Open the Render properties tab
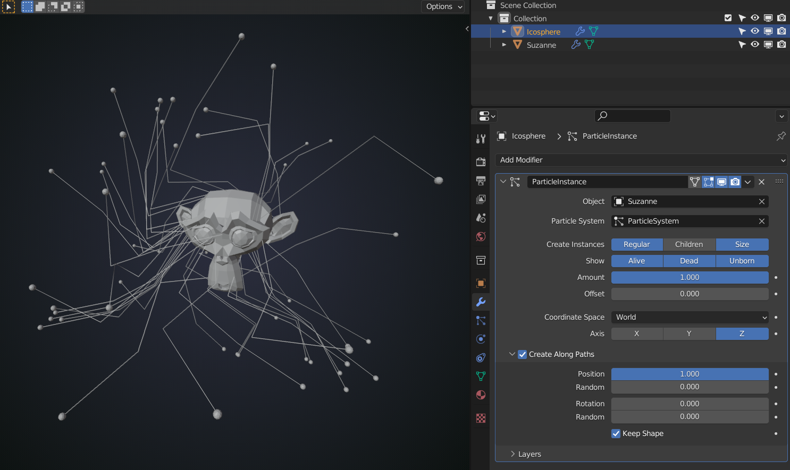Viewport: 790px width, 470px height. [481, 161]
